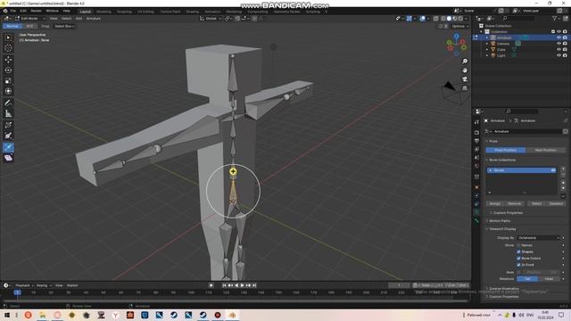Viewport: 571px width, 321px height.
Task: Set Relations to Head
Action: pyautogui.click(x=549, y=279)
